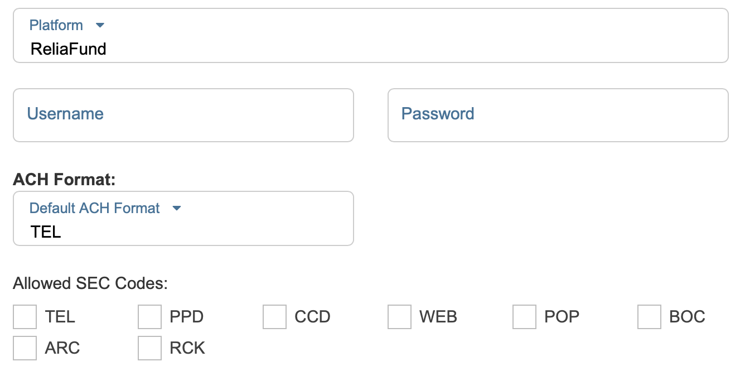
Task: Click the Allowed SEC Codes heading
Action: tap(90, 283)
